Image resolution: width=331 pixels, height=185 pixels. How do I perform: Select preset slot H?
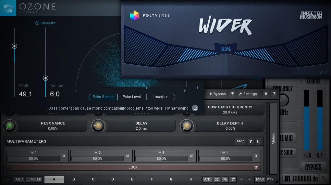pos(191,179)
